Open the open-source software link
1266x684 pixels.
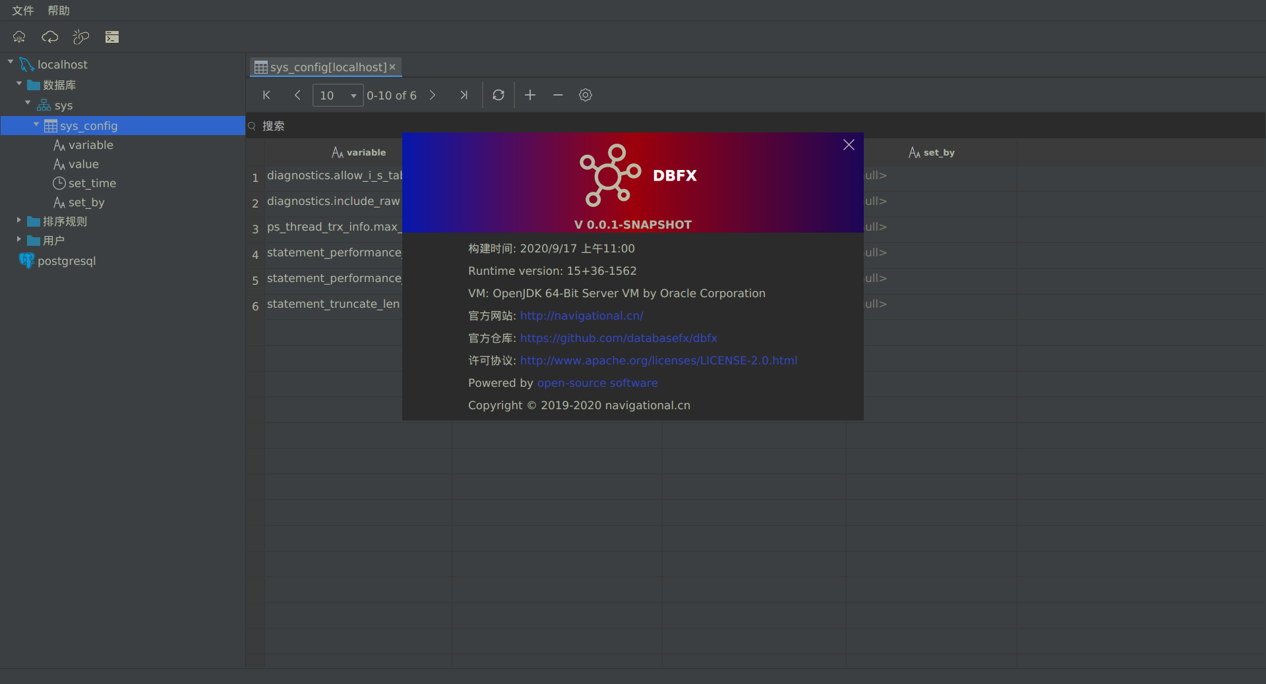tap(597, 383)
